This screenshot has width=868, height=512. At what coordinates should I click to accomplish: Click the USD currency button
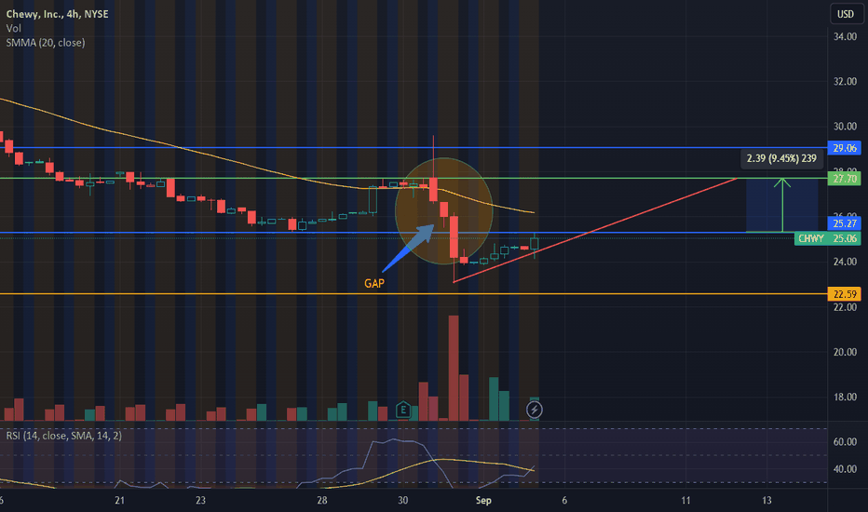(846, 14)
